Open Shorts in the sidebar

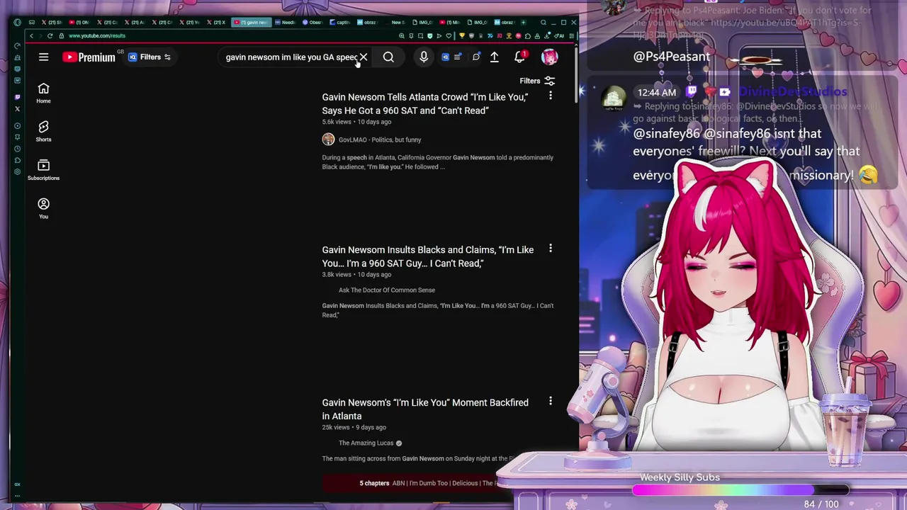click(43, 131)
